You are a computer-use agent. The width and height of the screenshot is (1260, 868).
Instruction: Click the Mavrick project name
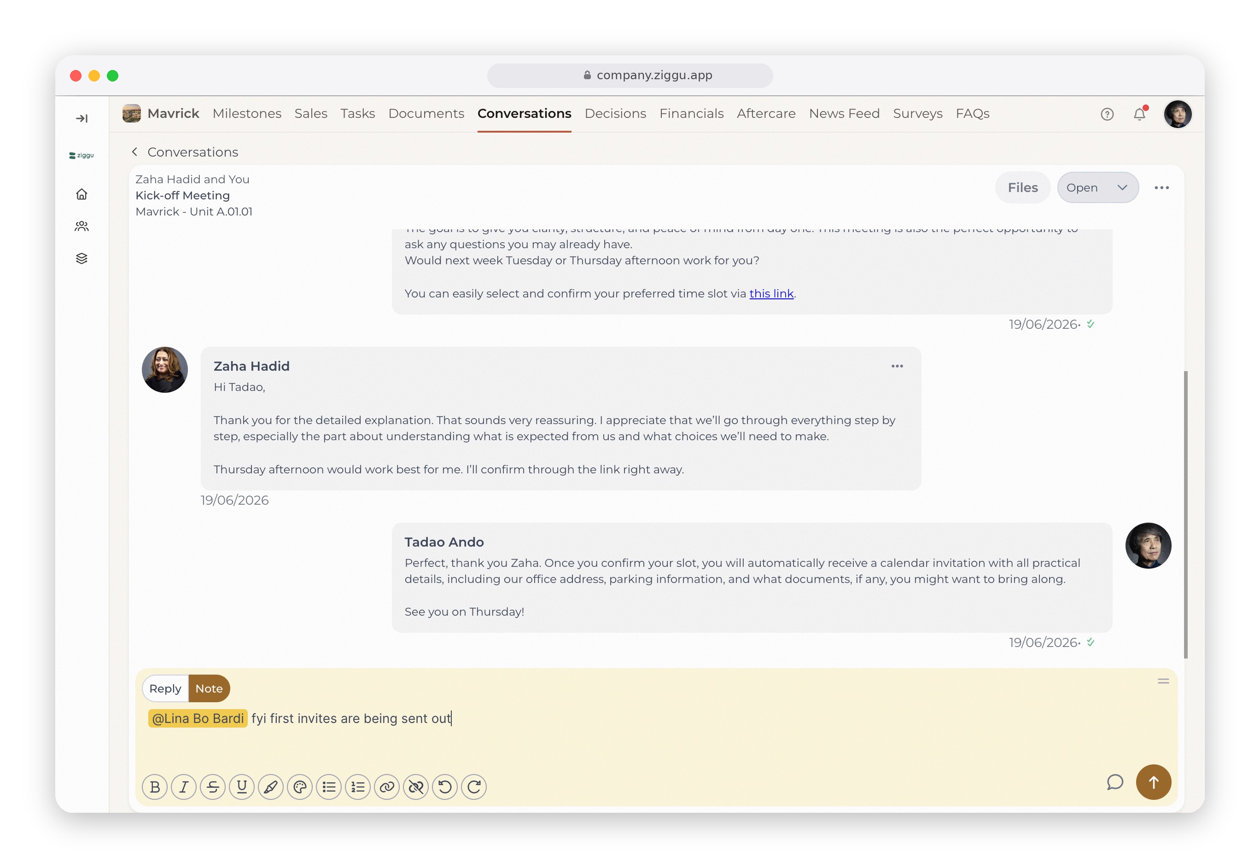[x=174, y=113]
